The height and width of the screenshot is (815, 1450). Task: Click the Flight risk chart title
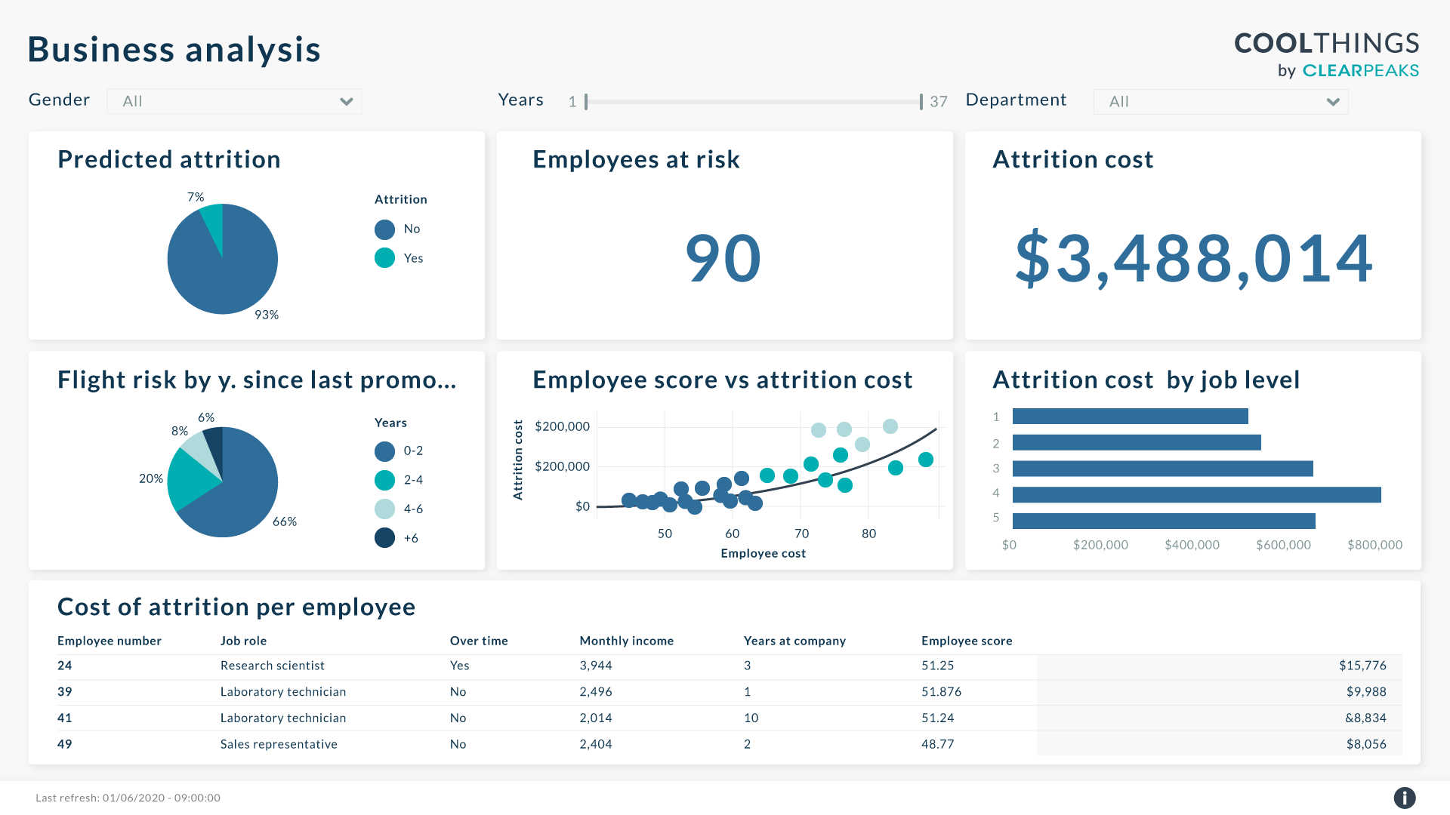(x=257, y=380)
